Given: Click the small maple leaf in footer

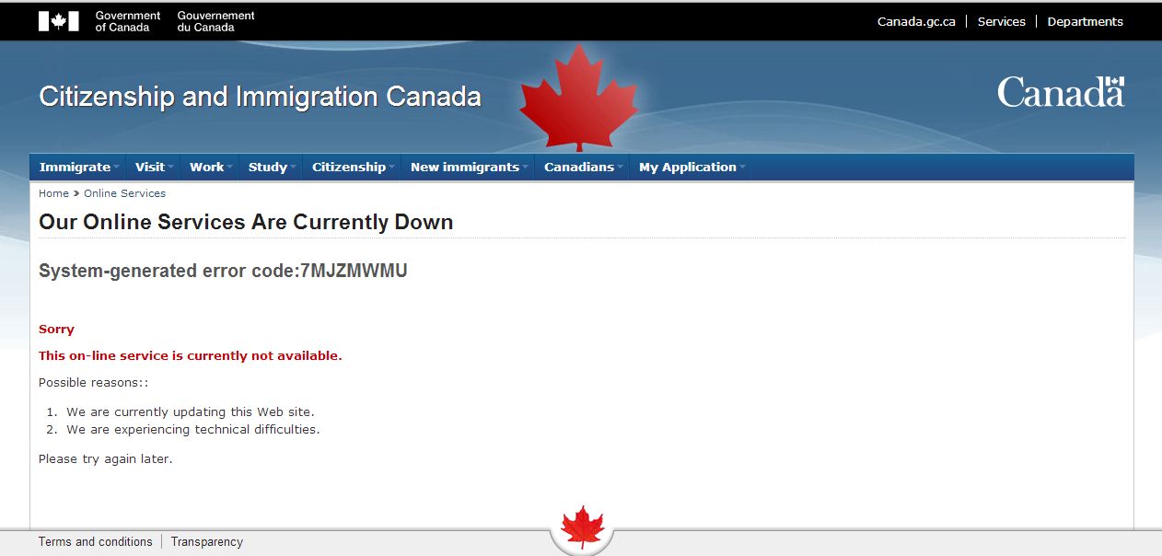Looking at the screenshot, I should [582, 528].
